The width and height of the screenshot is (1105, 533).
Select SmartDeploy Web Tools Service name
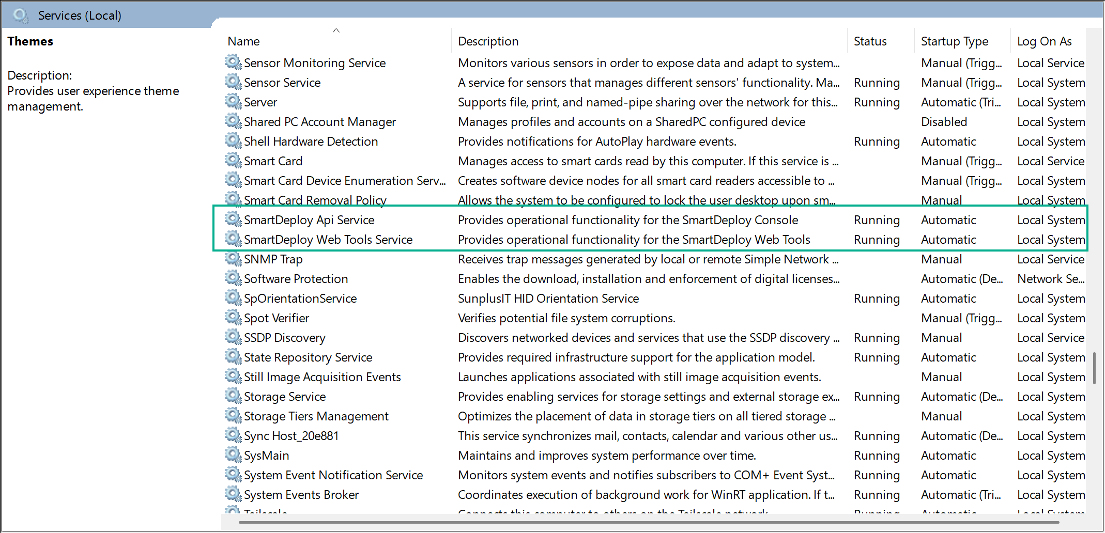328,240
